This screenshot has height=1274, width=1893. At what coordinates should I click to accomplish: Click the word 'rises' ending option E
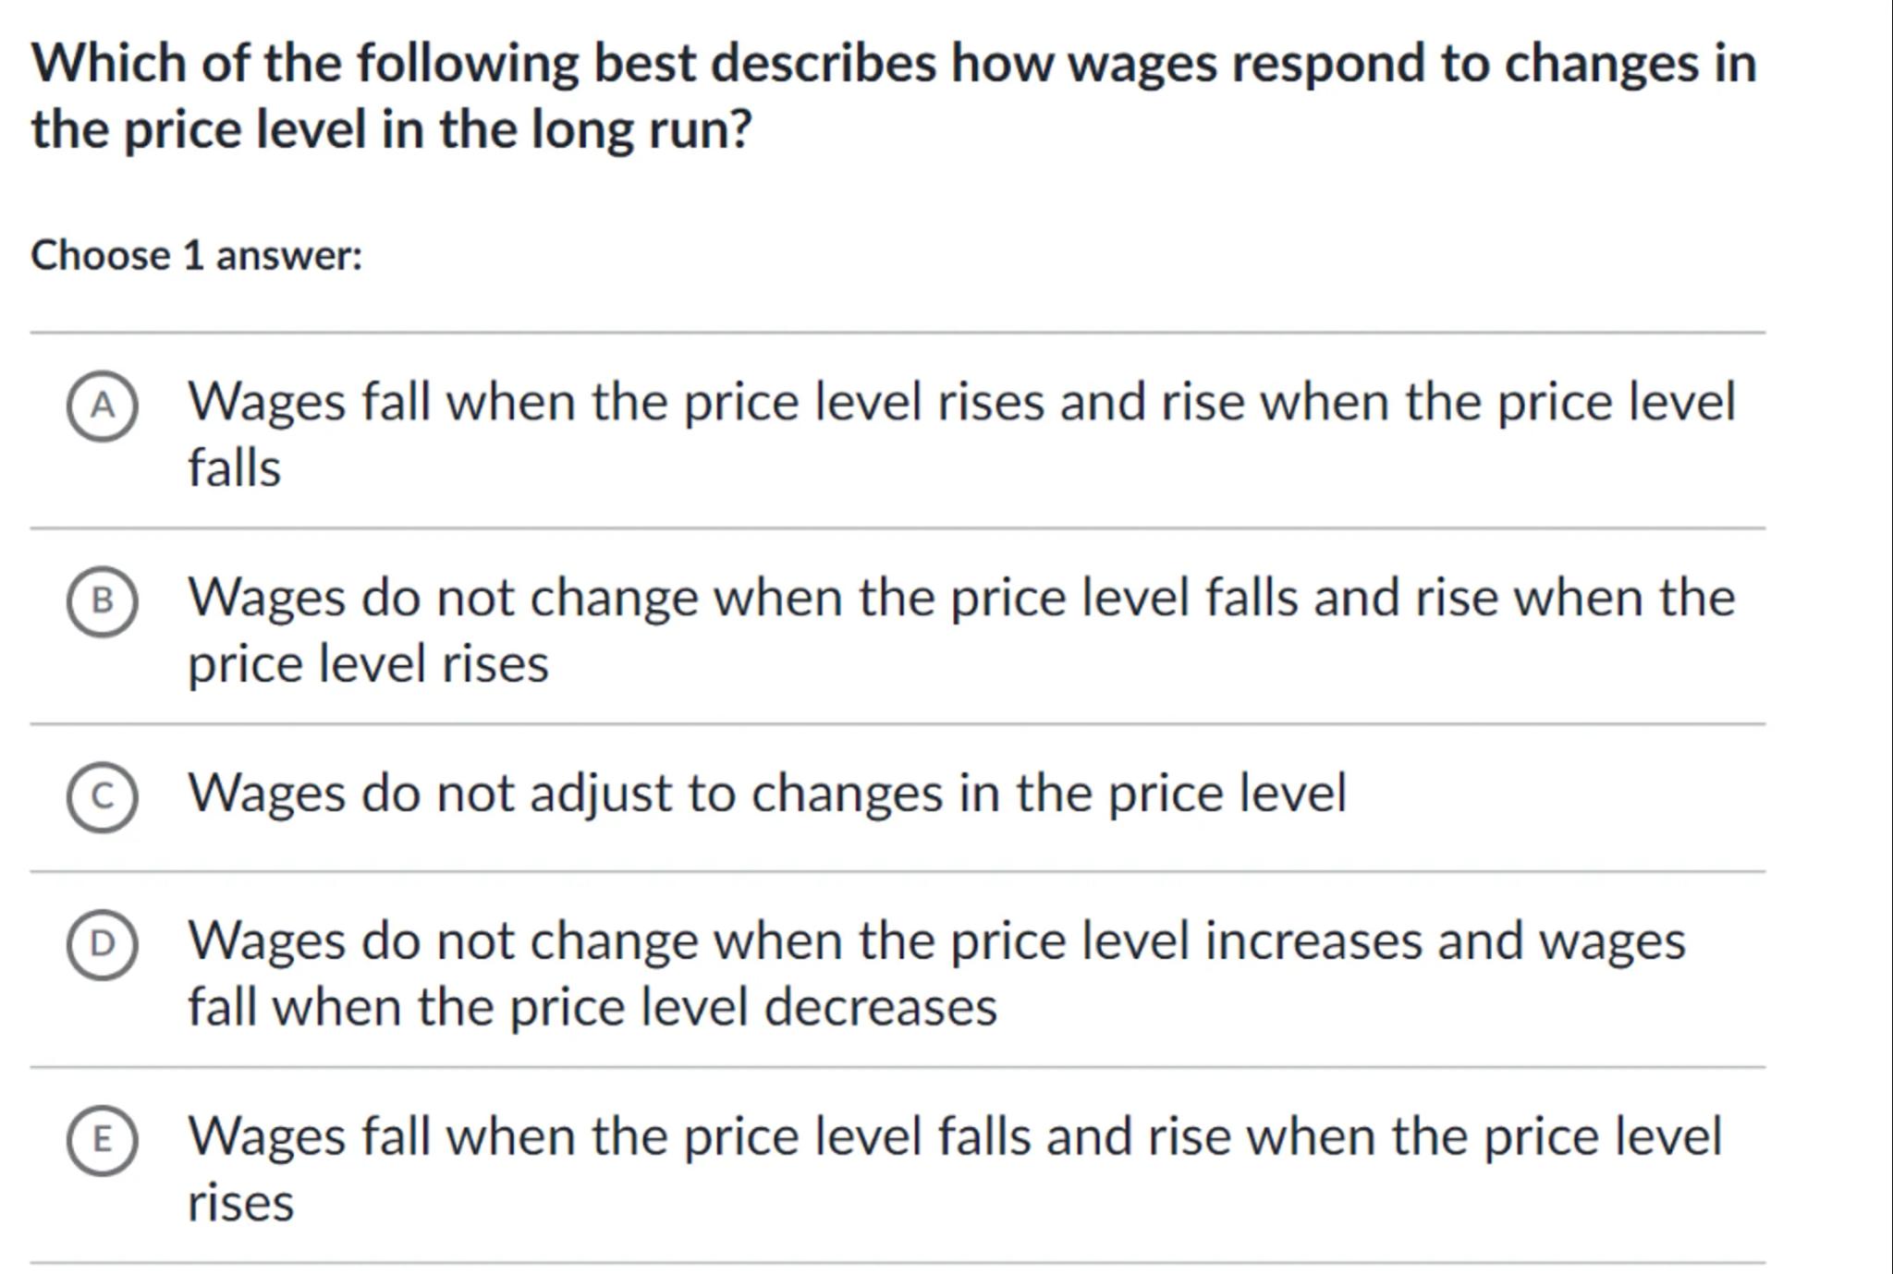(x=240, y=1203)
